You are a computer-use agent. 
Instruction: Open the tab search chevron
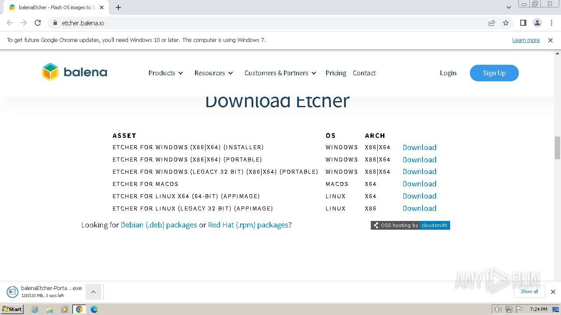pos(509,7)
